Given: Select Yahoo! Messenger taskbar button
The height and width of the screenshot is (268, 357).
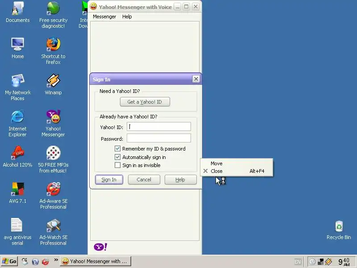Looking at the screenshot, I should click(95, 261).
